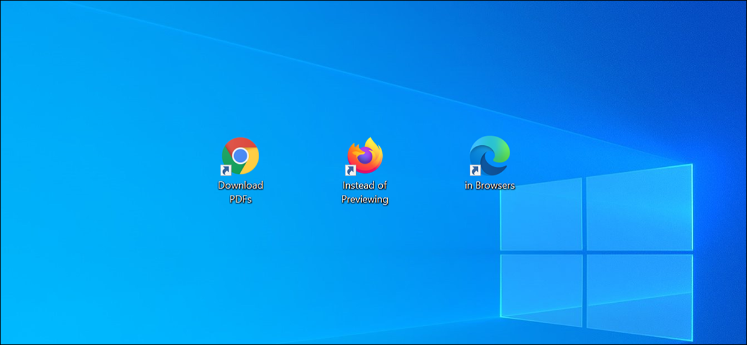Click the top-left pane of Windows logo wallpaper
The height and width of the screenshot is (345, 747).
(x=543, y=215)
